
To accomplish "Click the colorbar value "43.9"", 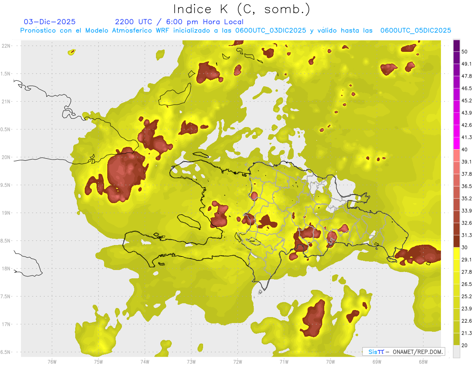I will coord(467,113).
